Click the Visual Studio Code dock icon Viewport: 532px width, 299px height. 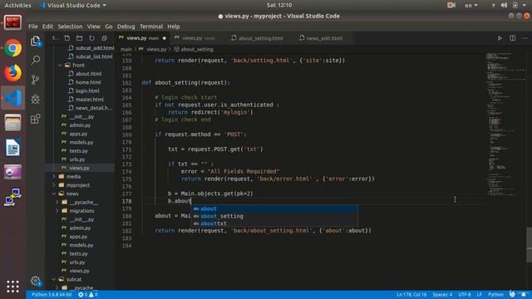pos(13,98)
